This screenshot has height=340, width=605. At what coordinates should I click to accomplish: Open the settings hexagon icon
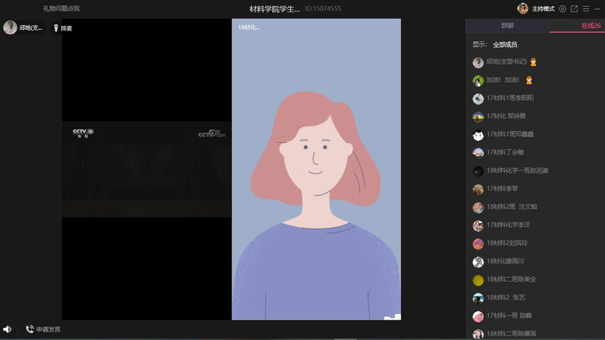[563, 8]
